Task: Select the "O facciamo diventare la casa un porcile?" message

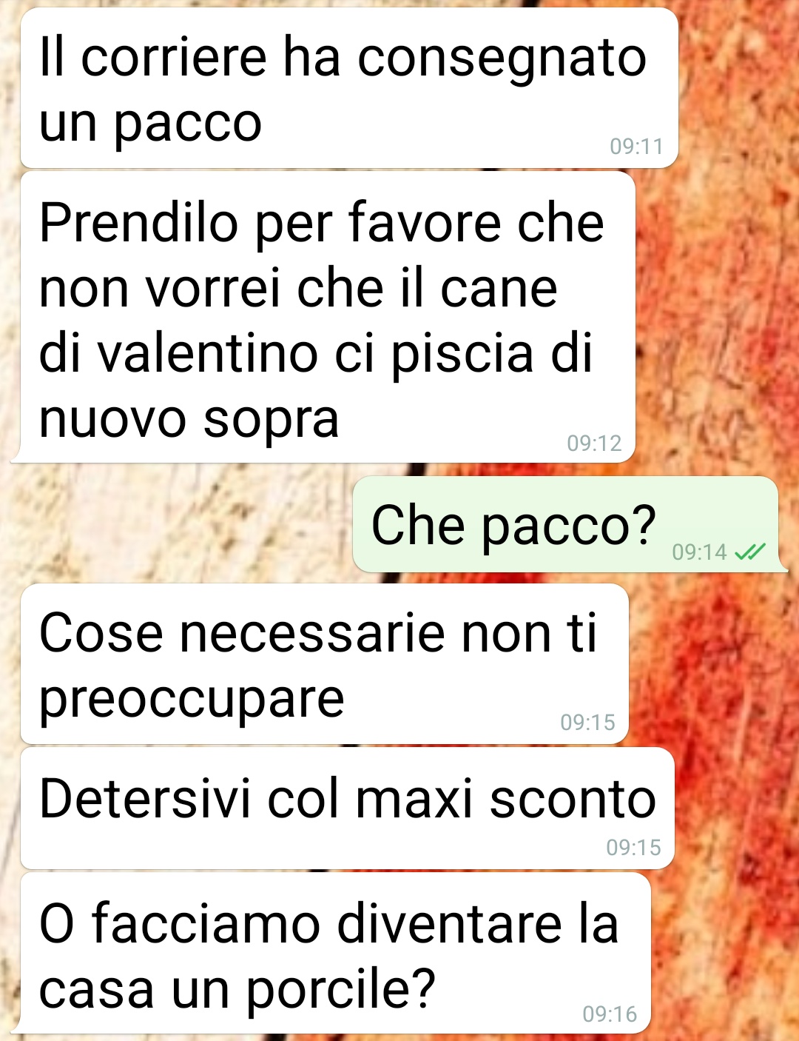Action: (335, 953)
